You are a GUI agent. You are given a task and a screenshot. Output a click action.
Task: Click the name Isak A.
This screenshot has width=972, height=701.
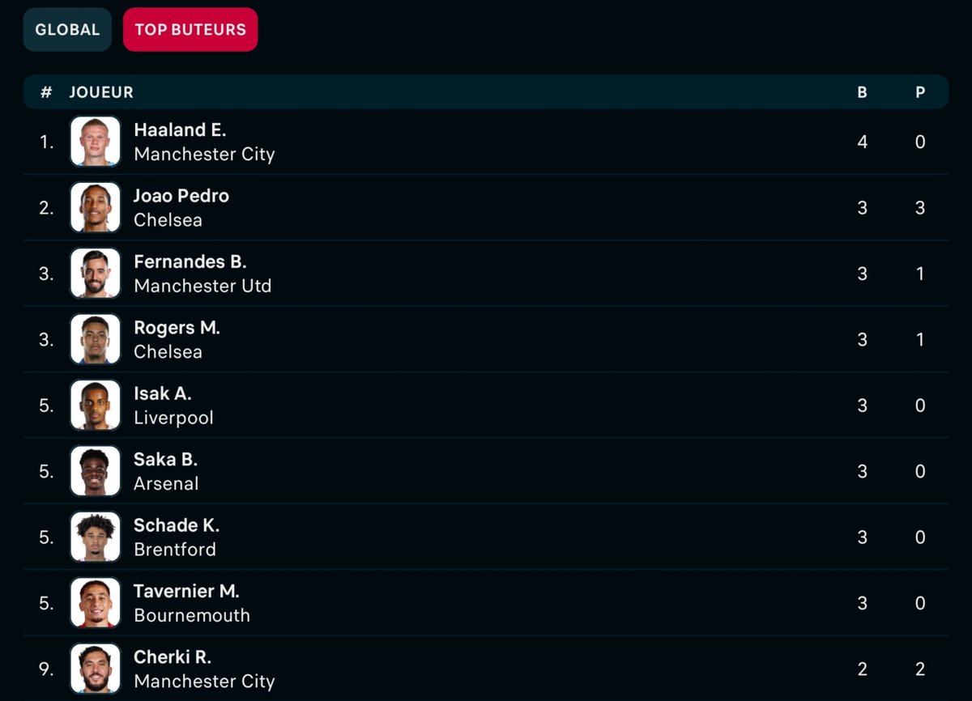tap(163, 393)
